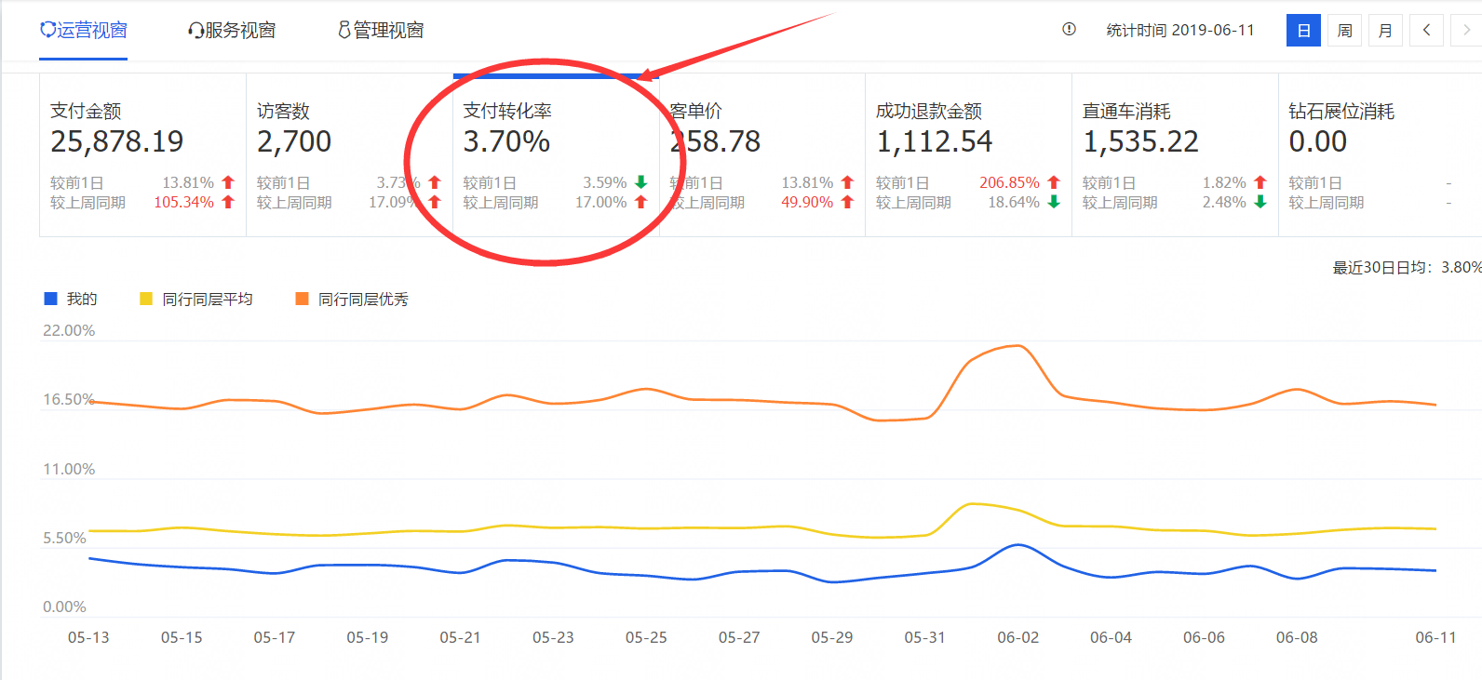Toggle 同行同层优秀 series in legend

(x=352, y=299)
